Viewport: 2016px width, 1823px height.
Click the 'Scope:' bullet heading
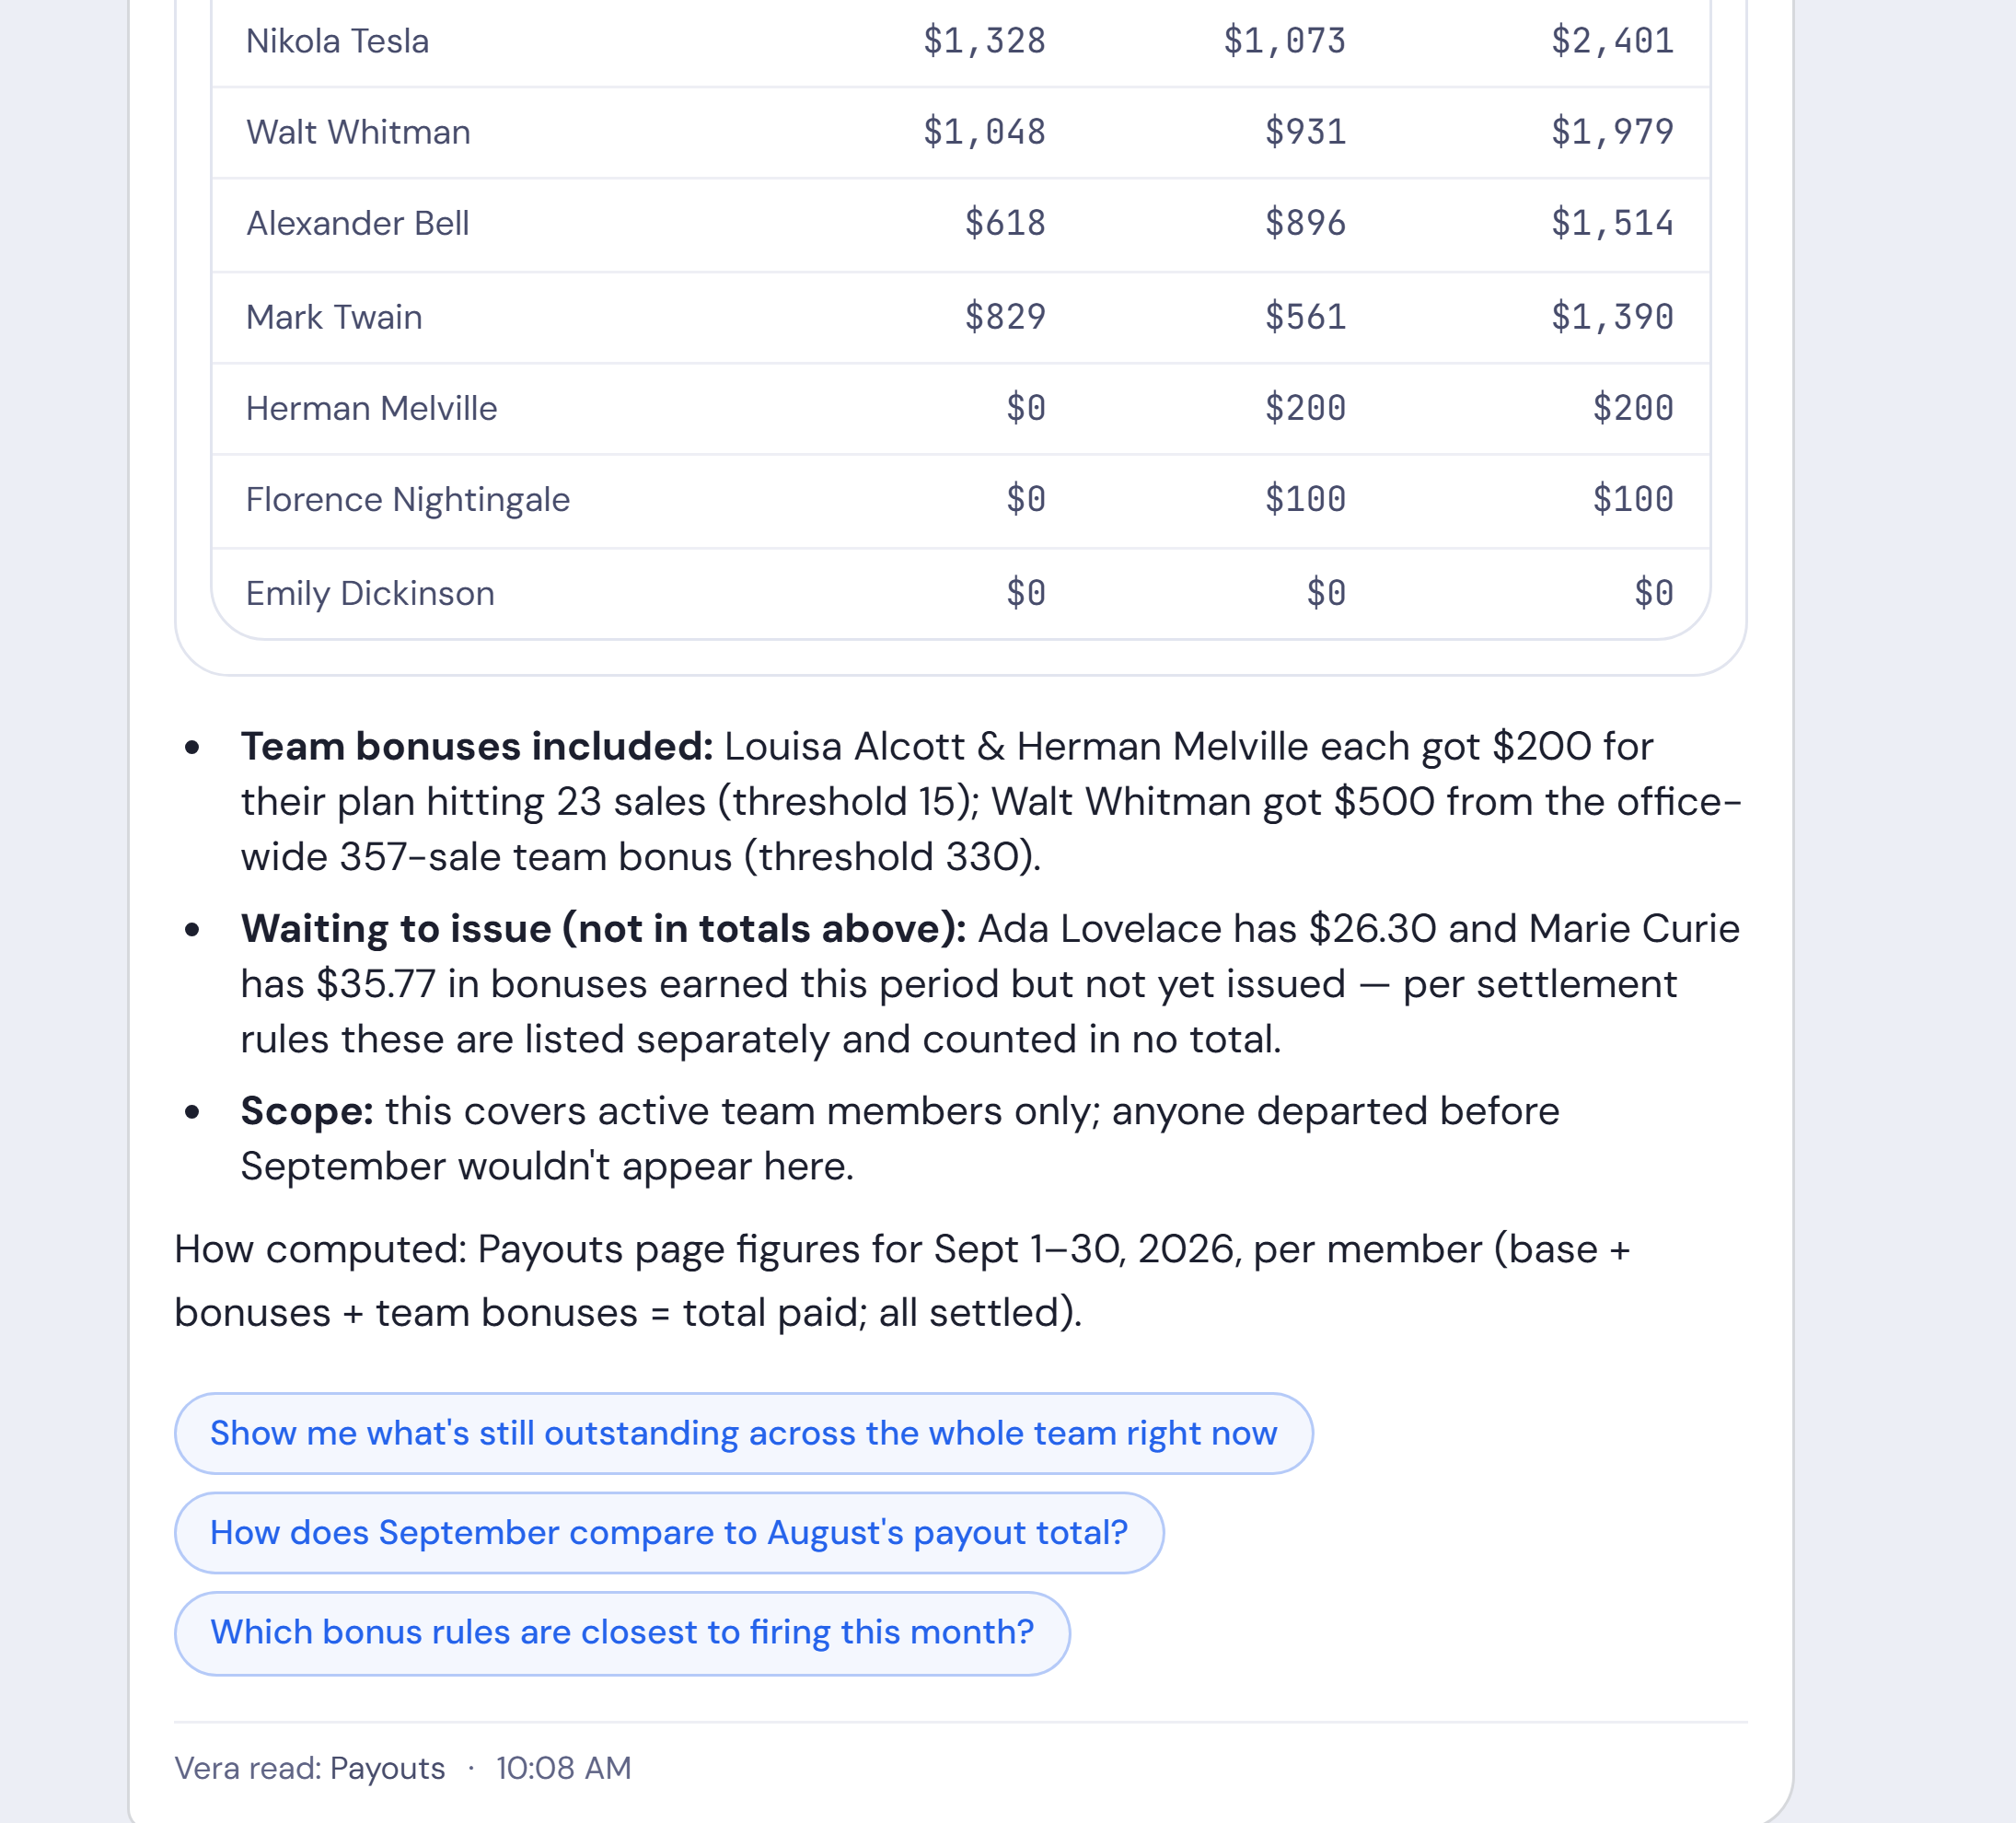pos(307,1111)
